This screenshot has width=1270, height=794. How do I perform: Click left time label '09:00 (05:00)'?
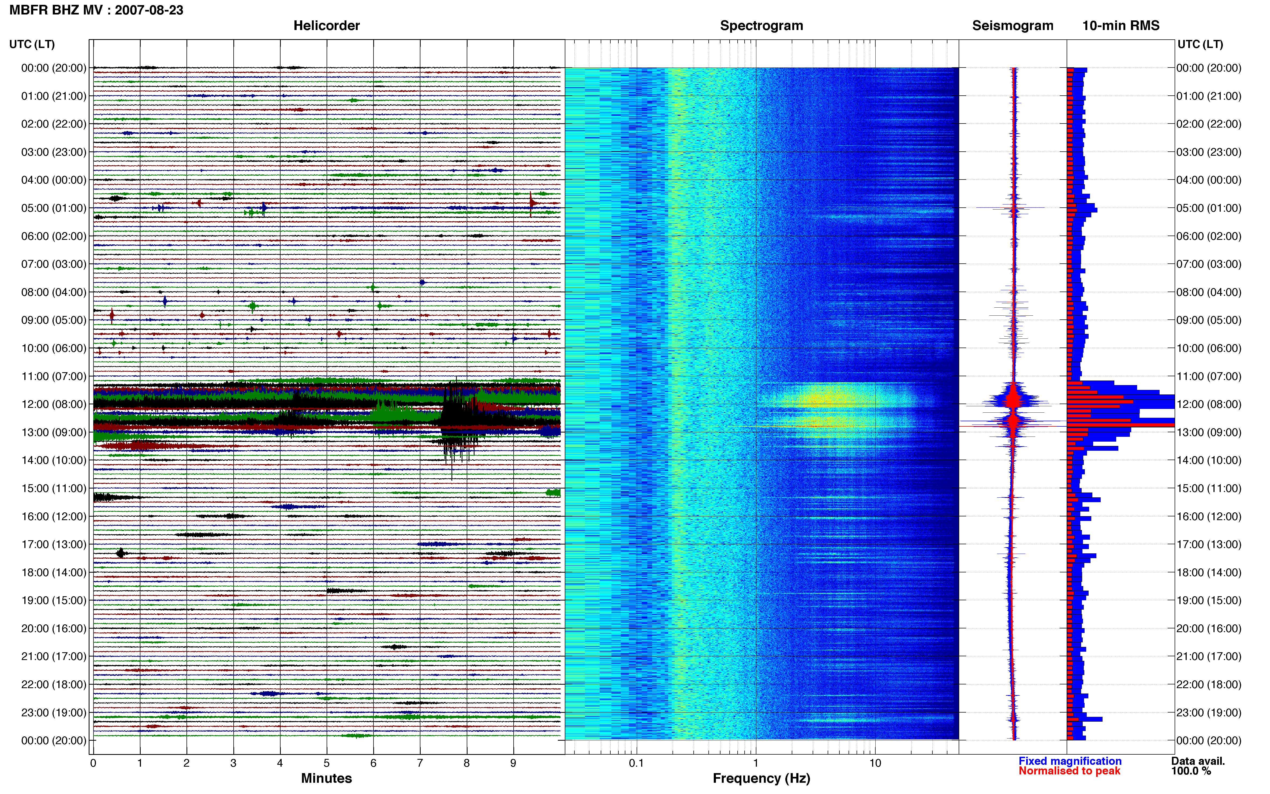(54, 320)
